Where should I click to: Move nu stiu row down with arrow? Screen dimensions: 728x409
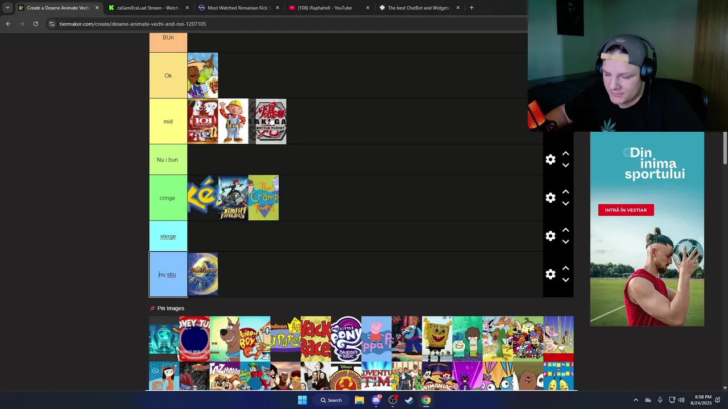click(x=565, y=280)
